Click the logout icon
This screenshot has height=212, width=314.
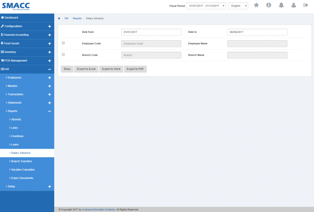click(x=305, y=5)
